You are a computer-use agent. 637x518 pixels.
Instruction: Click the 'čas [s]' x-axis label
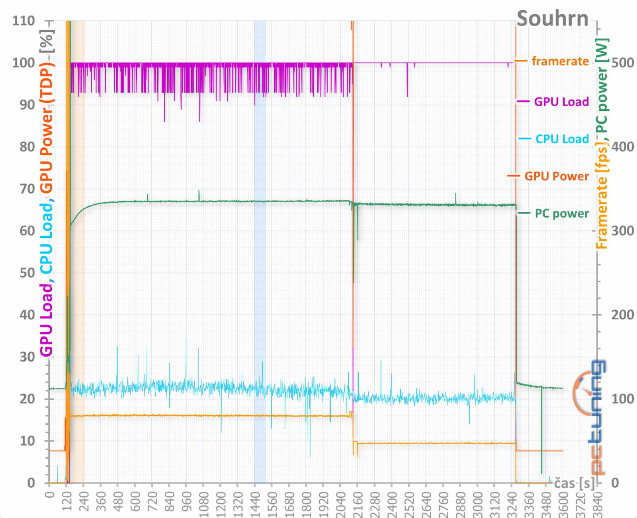pos(574,483)
